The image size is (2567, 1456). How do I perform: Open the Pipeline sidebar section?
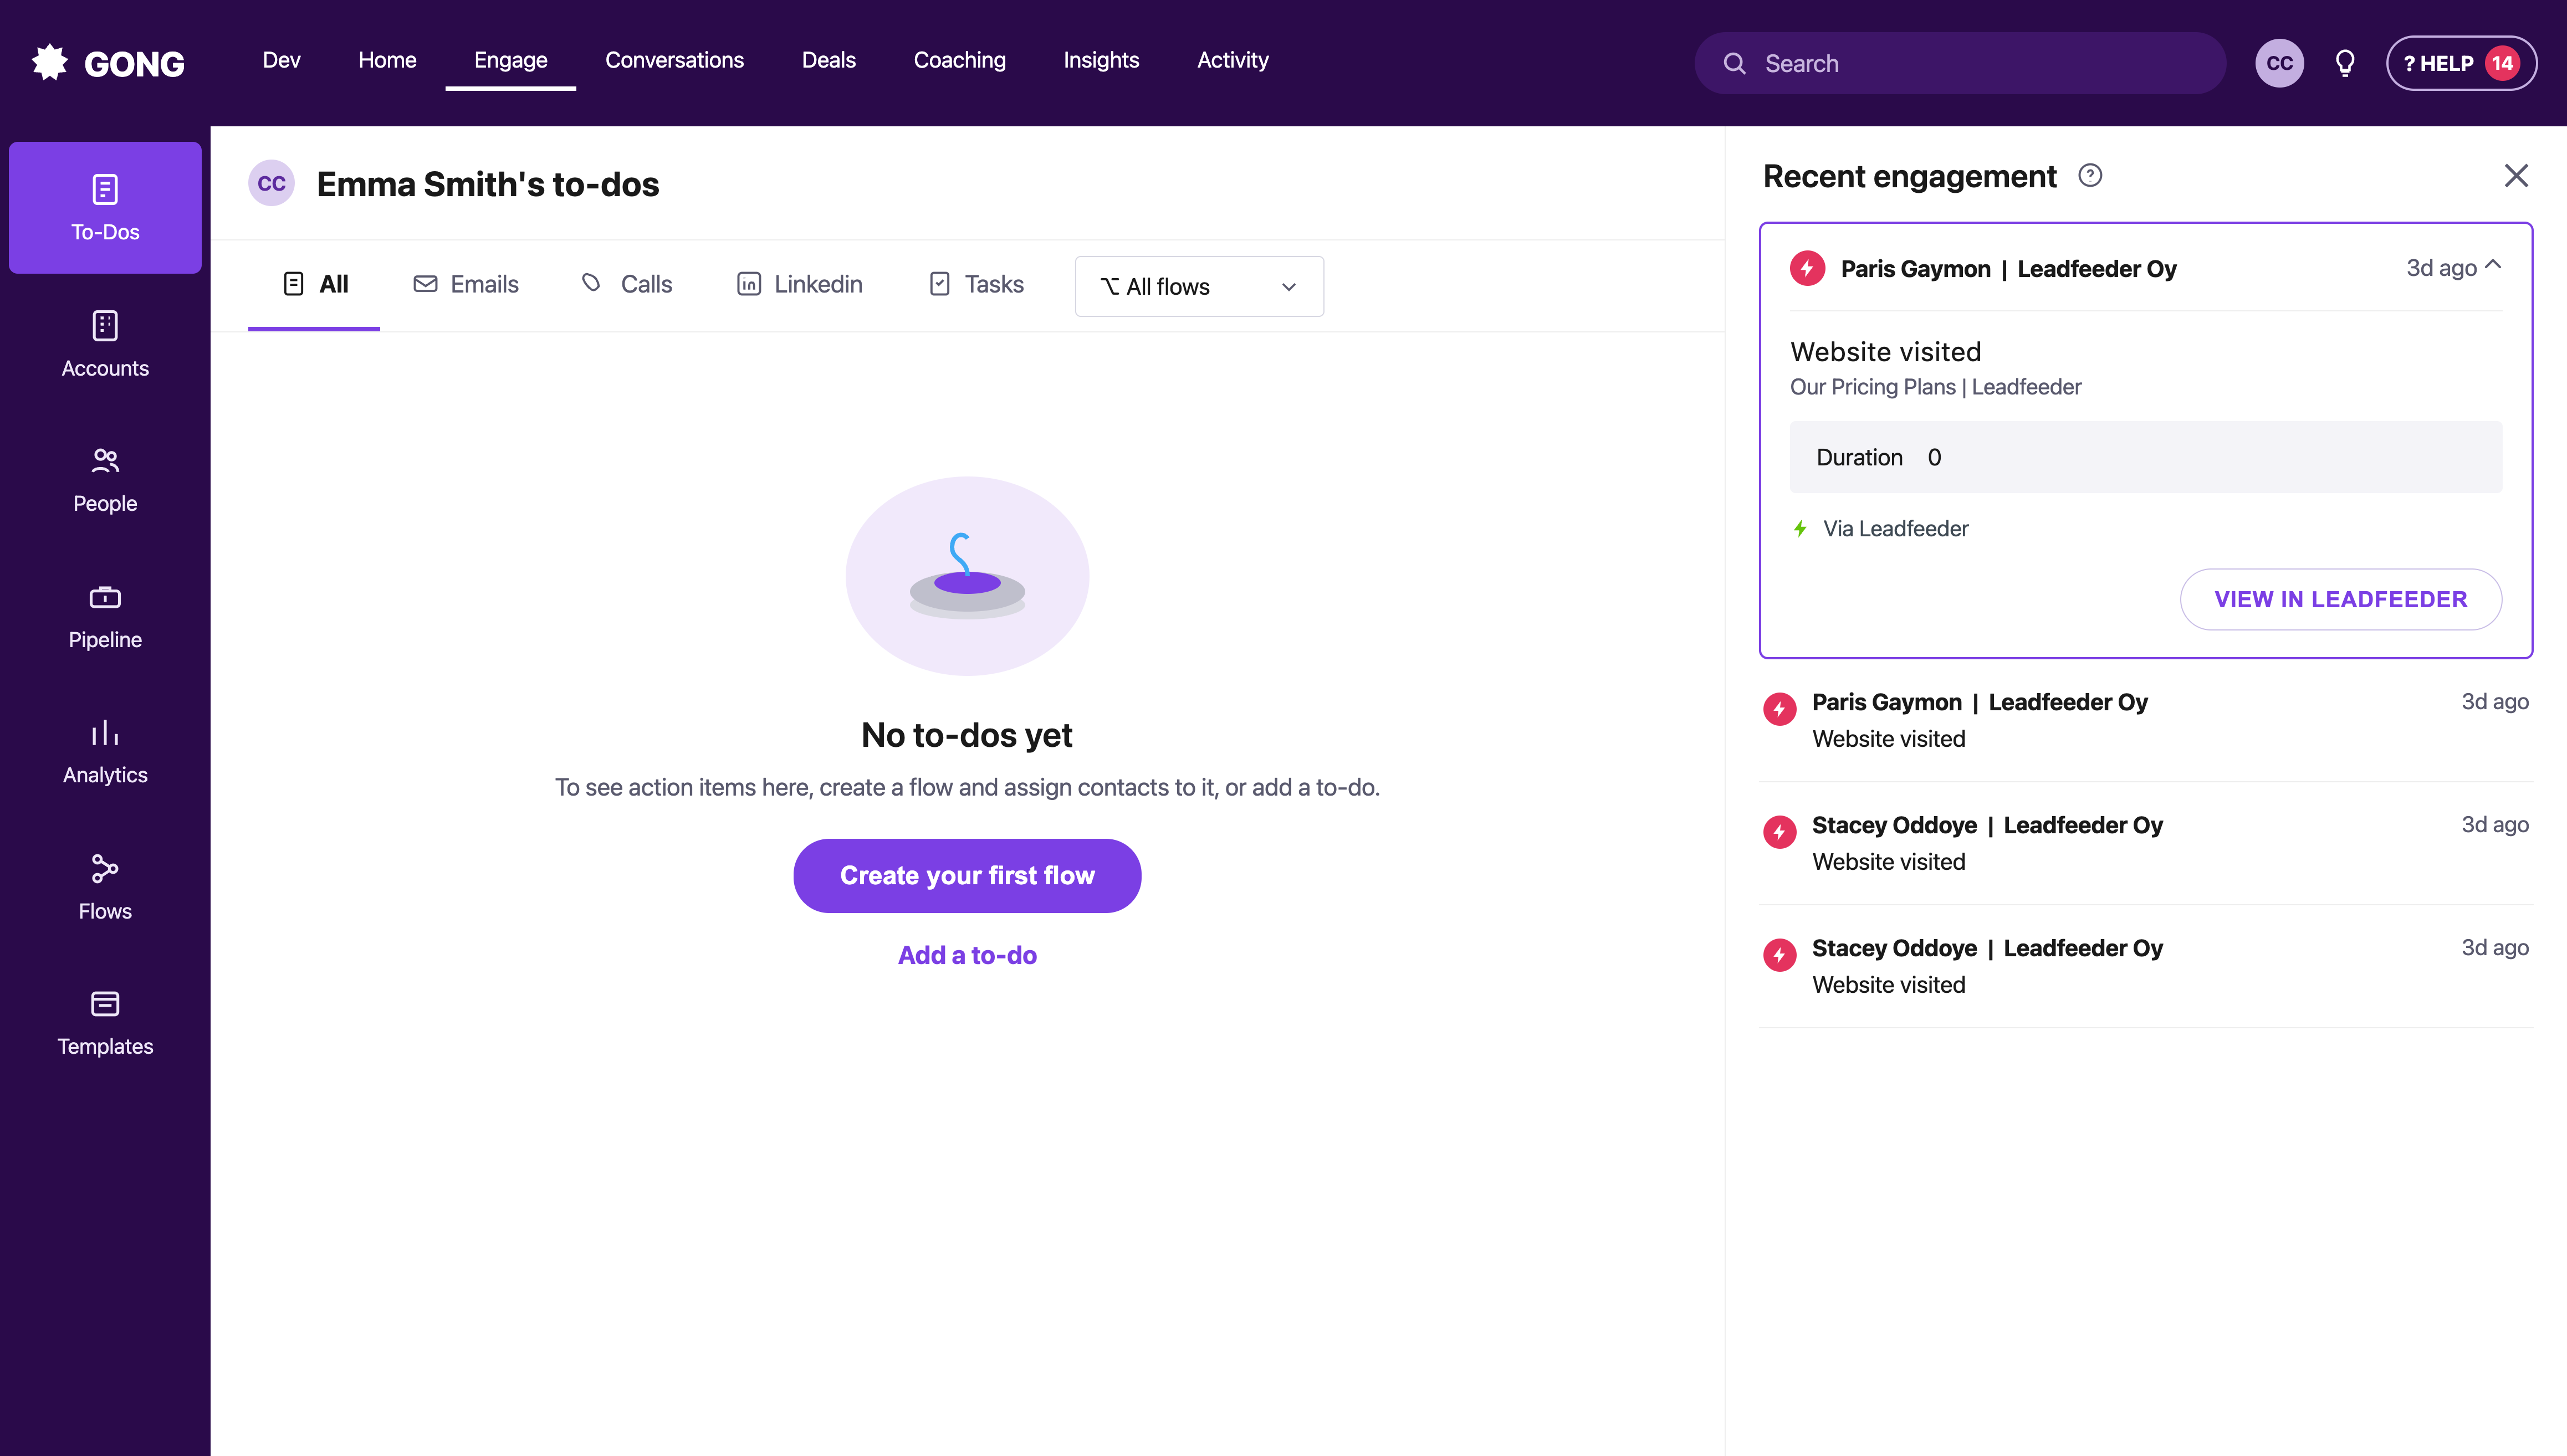coord(105,616)
